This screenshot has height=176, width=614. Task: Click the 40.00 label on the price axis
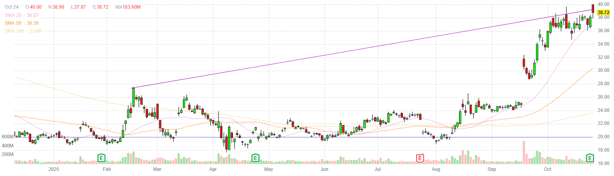coord(603,4)
